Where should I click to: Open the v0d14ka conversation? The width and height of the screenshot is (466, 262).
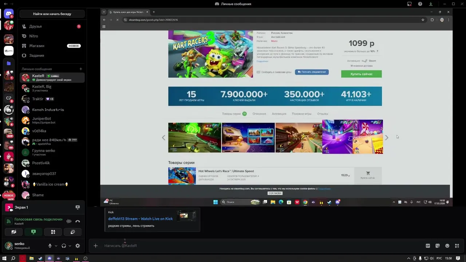[x=52, y=131]
